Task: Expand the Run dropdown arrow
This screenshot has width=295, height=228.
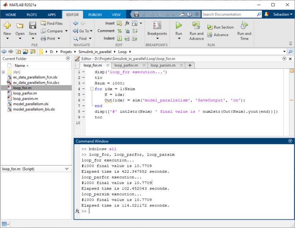Action: [x=179, y=39]
